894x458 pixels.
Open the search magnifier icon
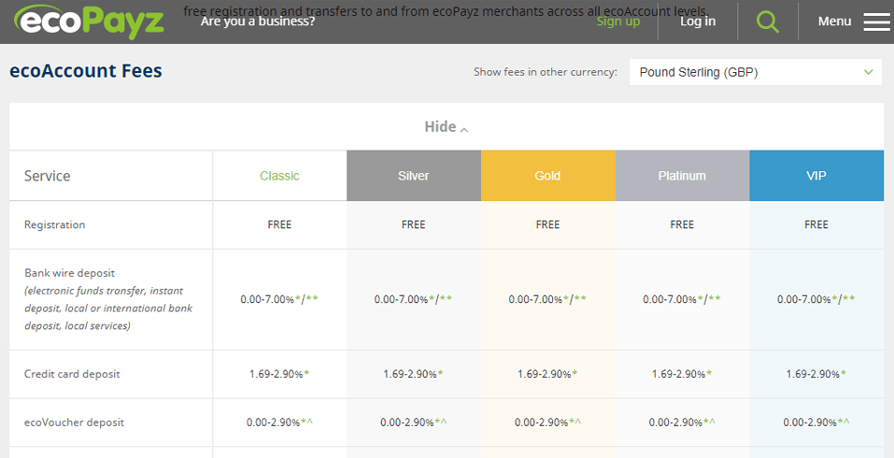[768, 21]
